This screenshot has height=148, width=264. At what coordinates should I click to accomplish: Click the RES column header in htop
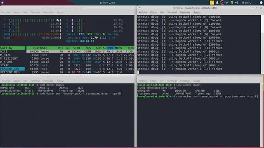coord(88,48)
